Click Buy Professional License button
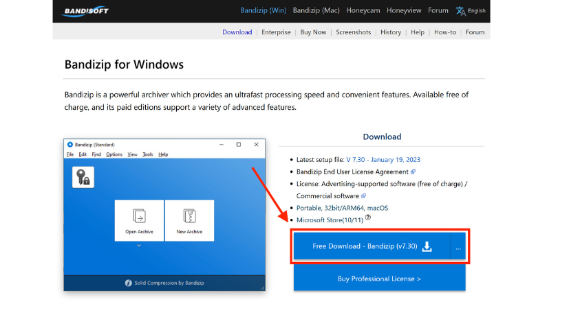 [x=379, y=279]
